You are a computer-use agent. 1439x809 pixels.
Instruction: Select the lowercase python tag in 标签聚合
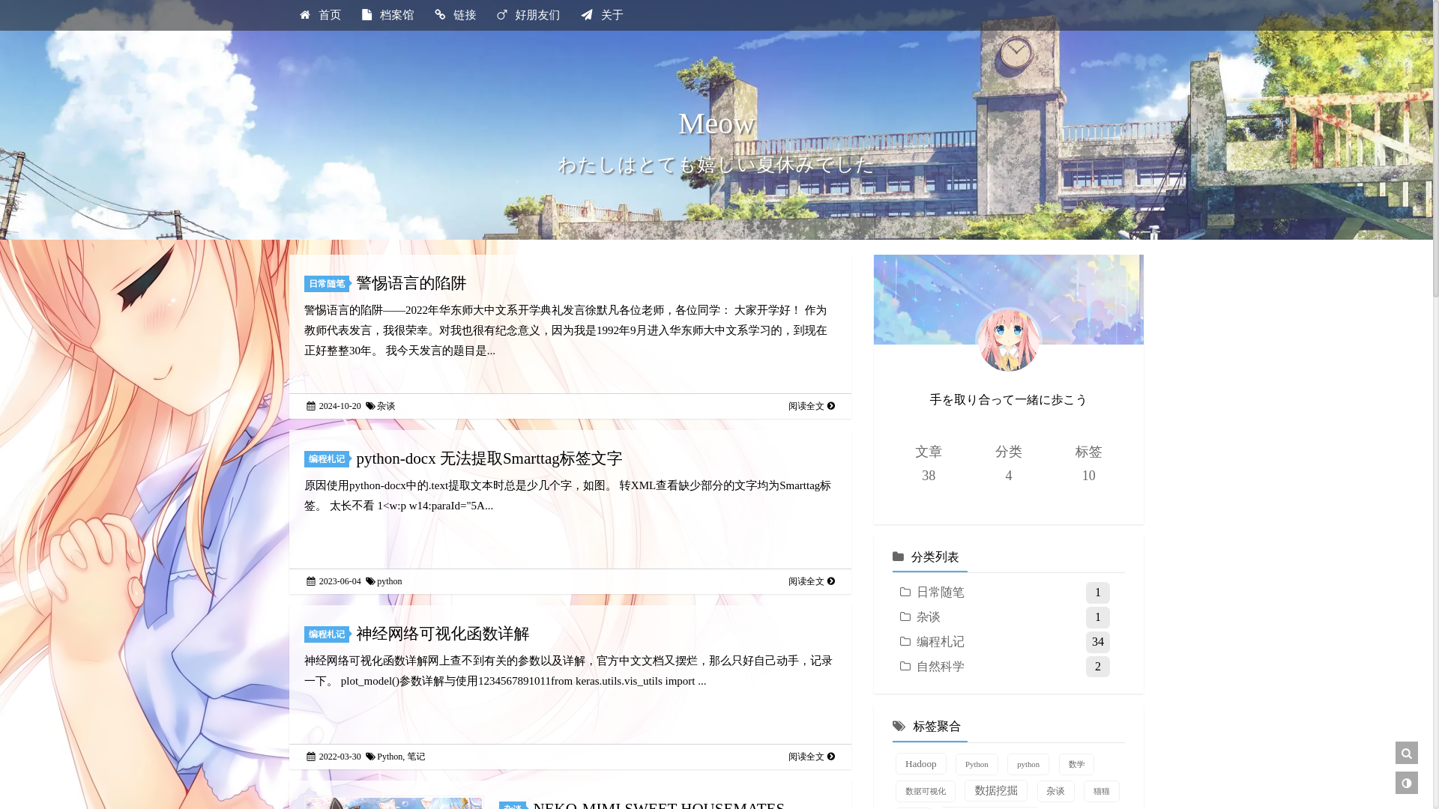click(x=1028, y=764)
